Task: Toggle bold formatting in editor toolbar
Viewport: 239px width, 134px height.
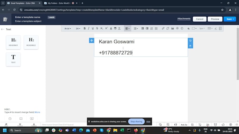Action: pos(85,28)
